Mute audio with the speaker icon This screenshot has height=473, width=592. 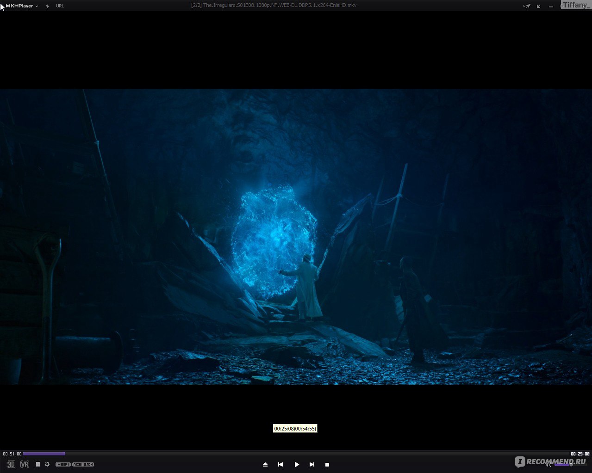(548, 464)
